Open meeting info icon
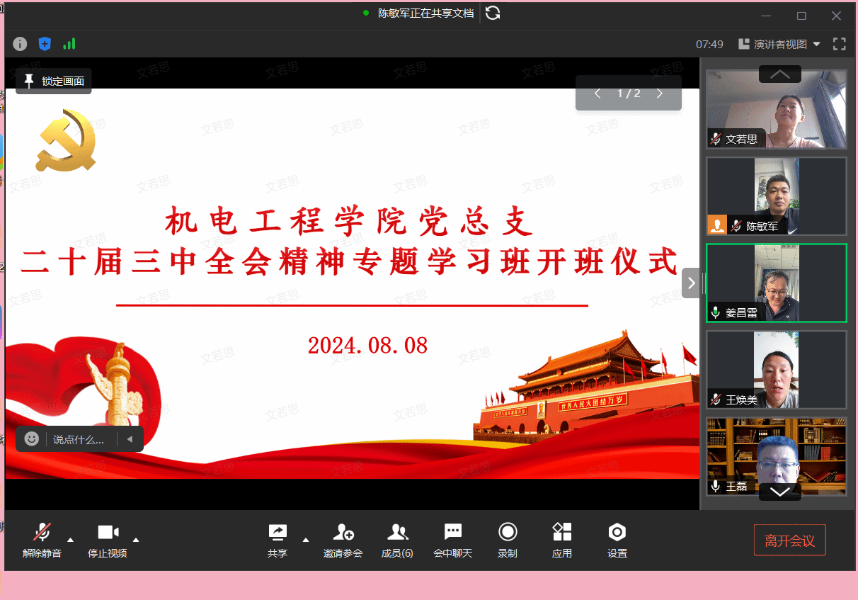Image resolution: width=858 pixels, height=600 pixels. pos(20,44)
